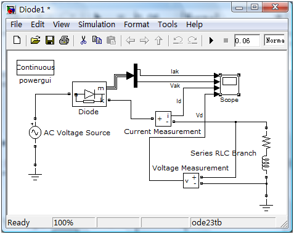Redo the last action
294x234 pixels.
click(x=192, y=40)
